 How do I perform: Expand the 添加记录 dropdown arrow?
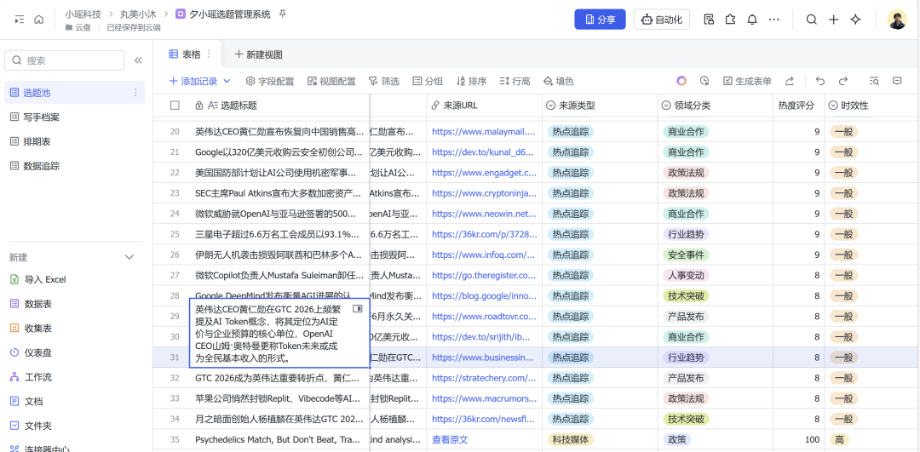[227, 82]
